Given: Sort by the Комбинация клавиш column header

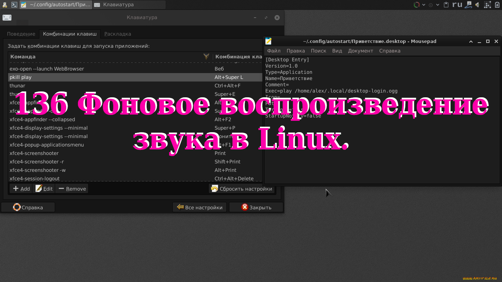Looking at the screenshot, I should point(238,57).
